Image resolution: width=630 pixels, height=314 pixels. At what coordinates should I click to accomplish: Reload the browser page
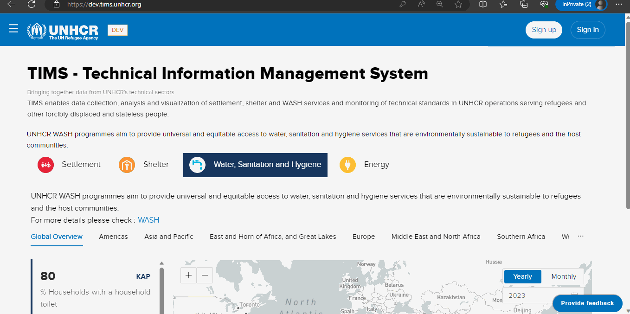[32, 4]
